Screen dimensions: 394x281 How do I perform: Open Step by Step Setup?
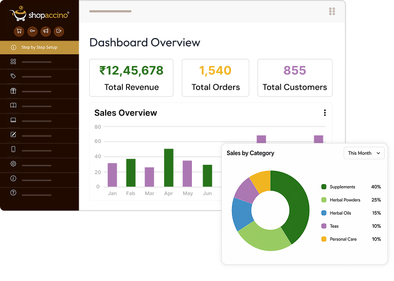pos(40,48)
